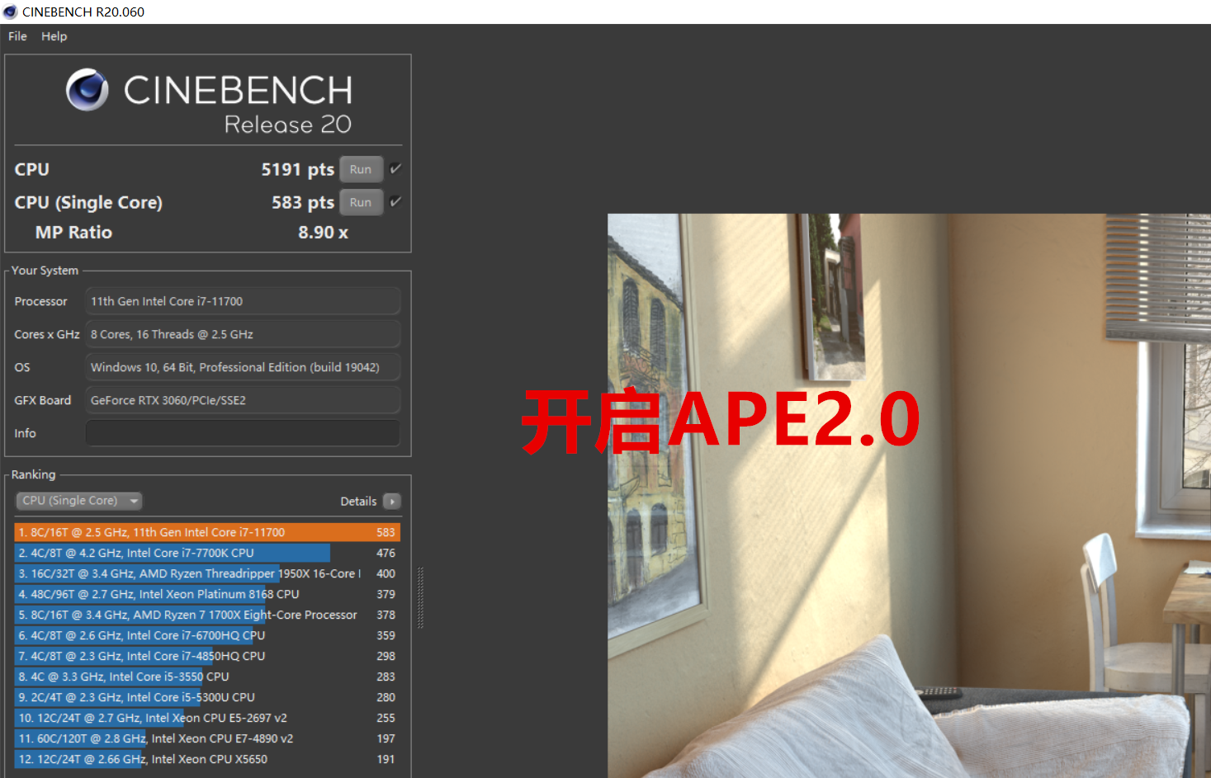Open the Help menu
Viewport: 1211px width, 778px height.
[54, 36]
